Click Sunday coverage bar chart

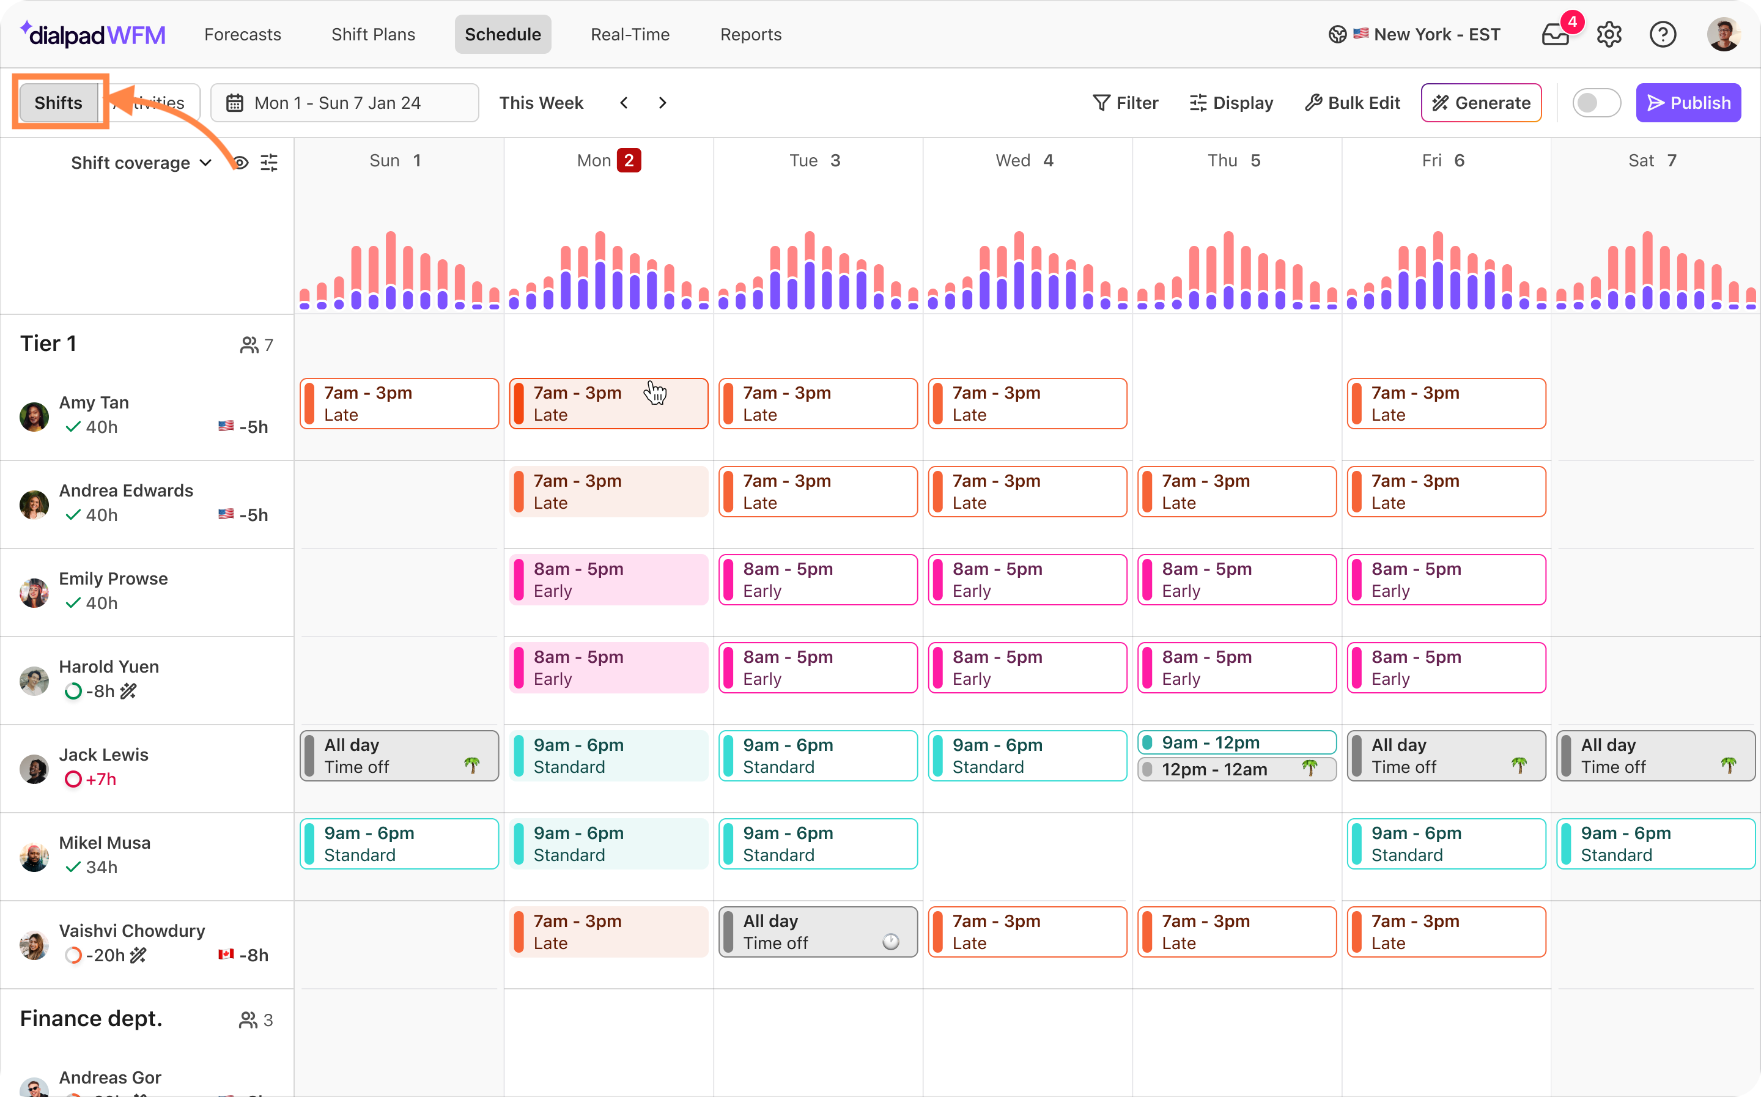pyautogui.click(x=400, y=270)
